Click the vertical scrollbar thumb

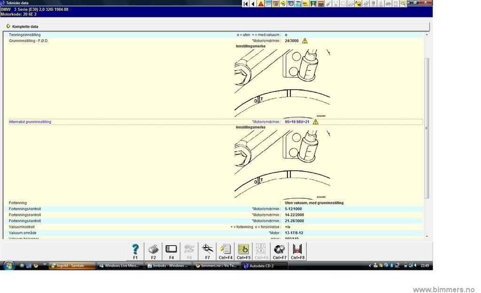click(427, 128)
